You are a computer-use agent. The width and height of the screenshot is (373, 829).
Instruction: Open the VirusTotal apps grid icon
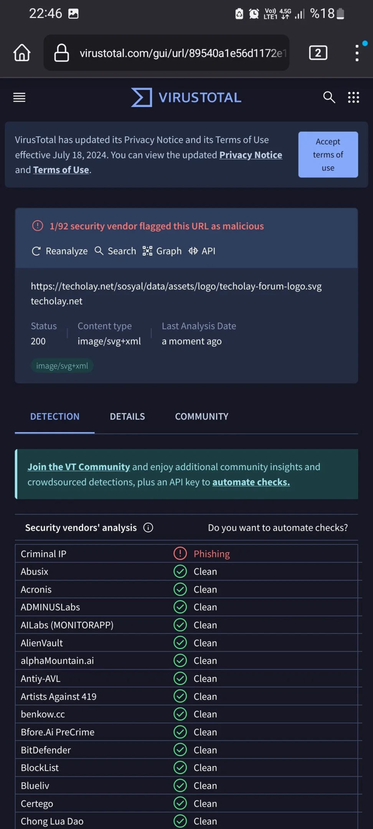pos(353,97)
